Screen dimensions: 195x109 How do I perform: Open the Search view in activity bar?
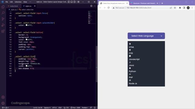click(3, 13)
